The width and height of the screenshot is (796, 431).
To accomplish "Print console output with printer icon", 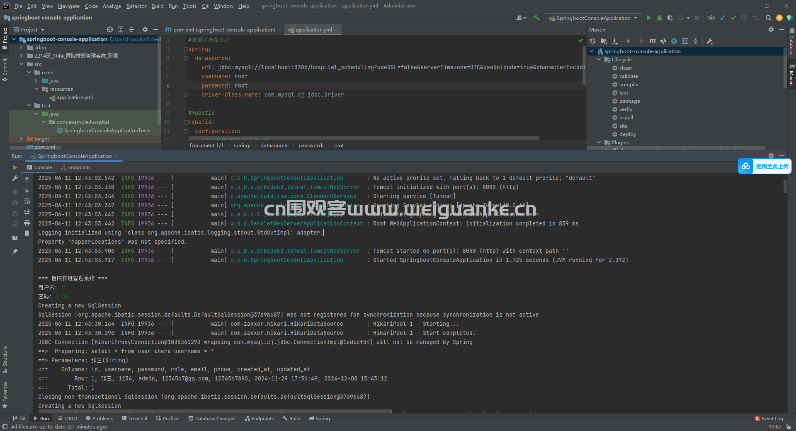I will pos(27,223).
